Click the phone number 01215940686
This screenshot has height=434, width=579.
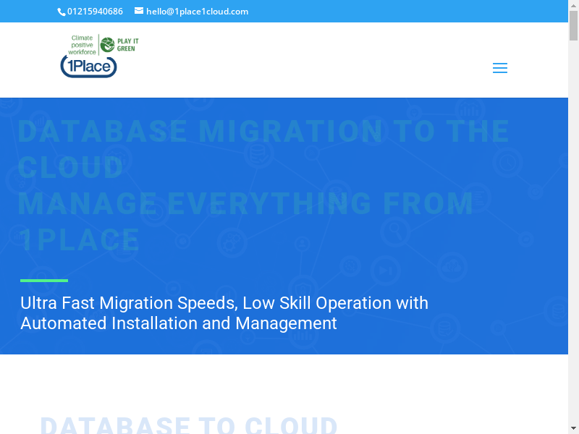(x=95, y=12)
